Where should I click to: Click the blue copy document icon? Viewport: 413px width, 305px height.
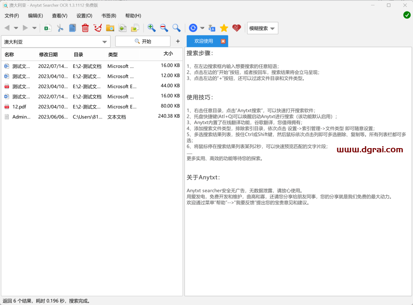click(72, 28)
